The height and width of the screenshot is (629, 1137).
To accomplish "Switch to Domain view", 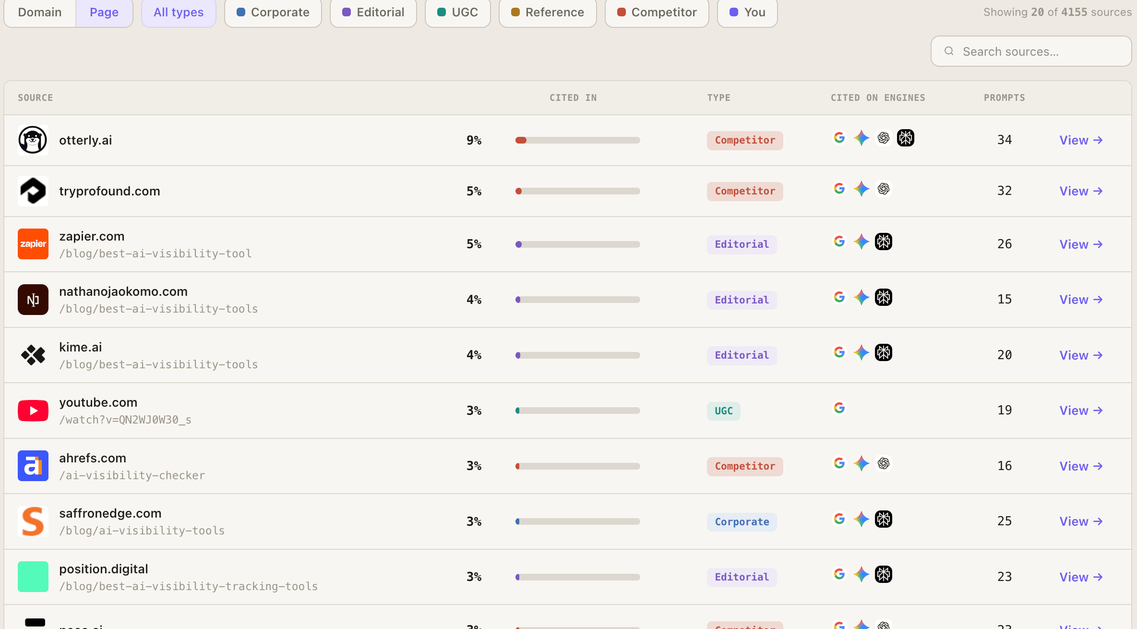I will coord(40,12).
